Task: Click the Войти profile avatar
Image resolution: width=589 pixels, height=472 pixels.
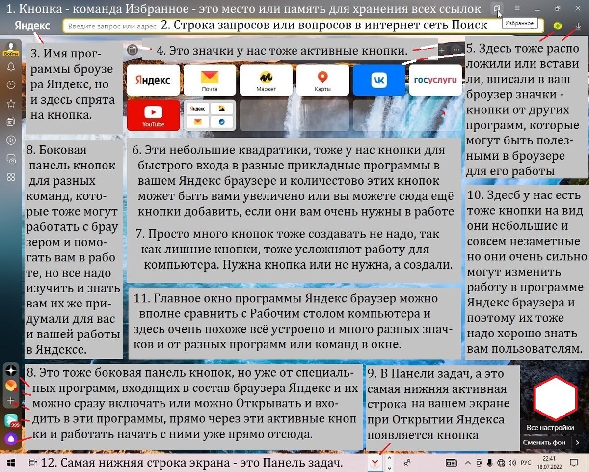Action: [x=11, y=49]
